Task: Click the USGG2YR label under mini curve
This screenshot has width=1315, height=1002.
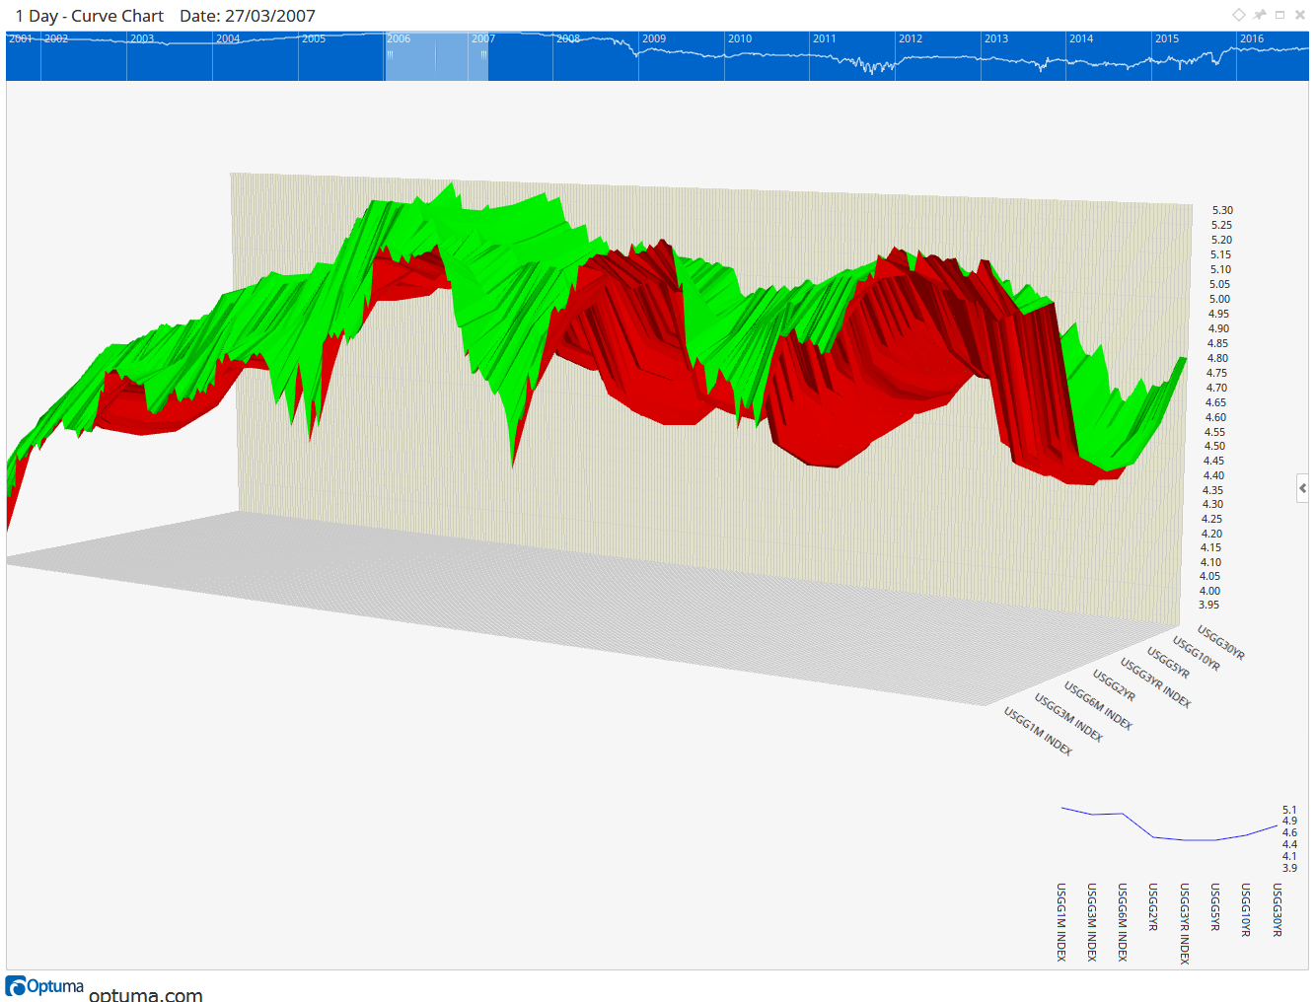Action: point(1152,907)
